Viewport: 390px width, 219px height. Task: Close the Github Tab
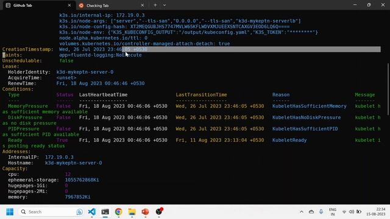69,5
